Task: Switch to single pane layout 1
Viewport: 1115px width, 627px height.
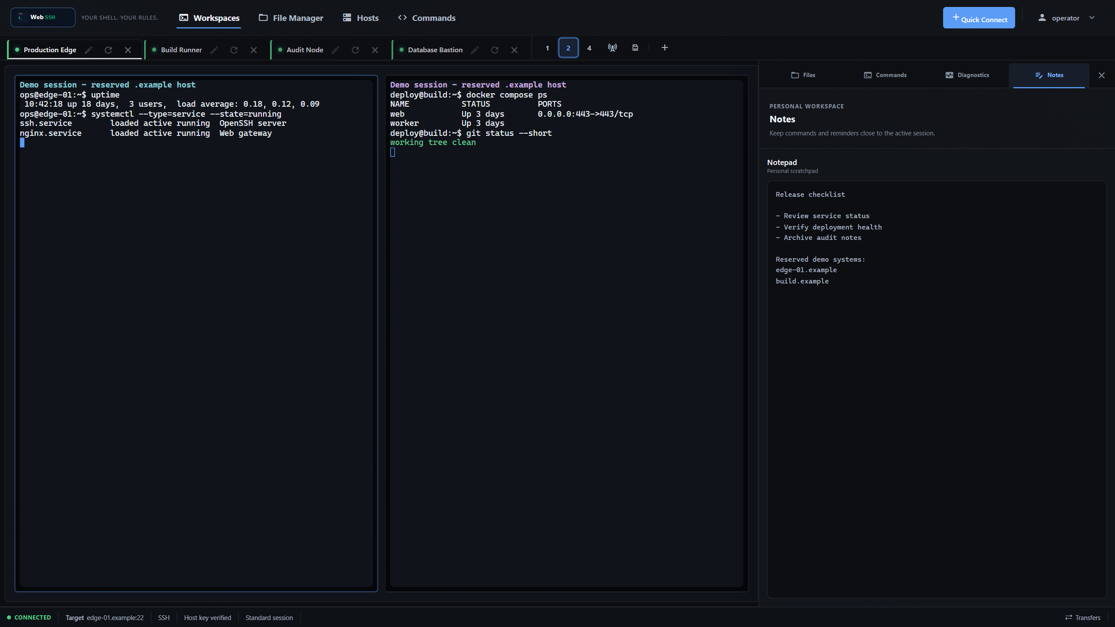Action: pos(547,48)
